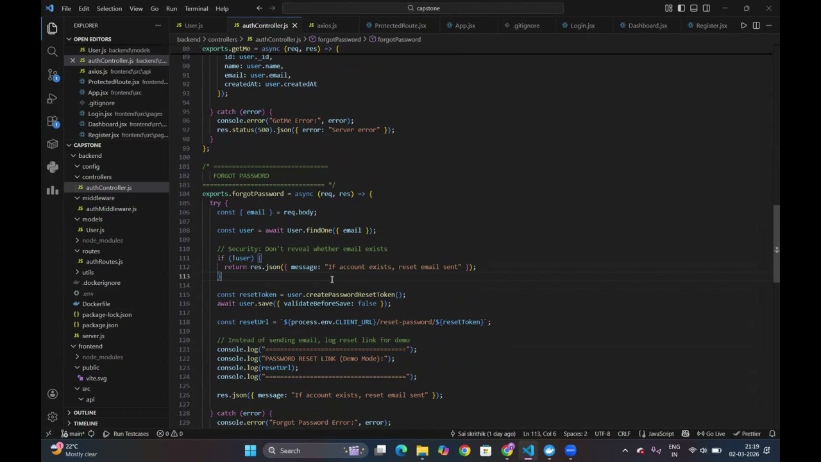Click Run Testcases in status bar

pyautogui.click(x=126, y=434)
